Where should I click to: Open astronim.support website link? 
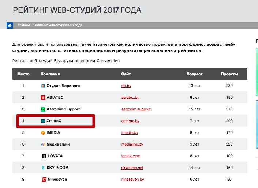136,109
